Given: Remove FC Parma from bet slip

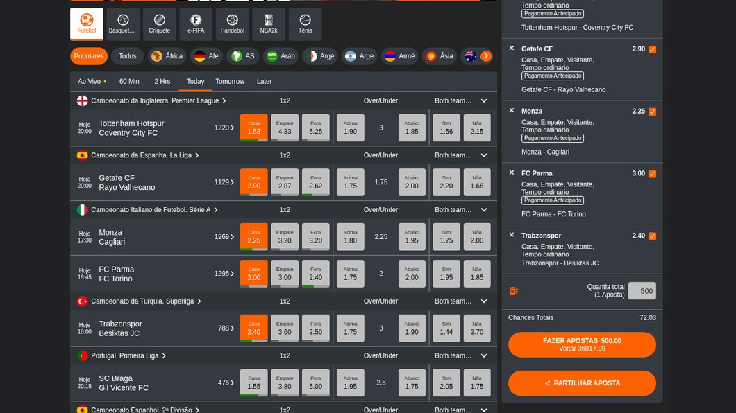Looking at the screenshot, I should coord(512,173).
